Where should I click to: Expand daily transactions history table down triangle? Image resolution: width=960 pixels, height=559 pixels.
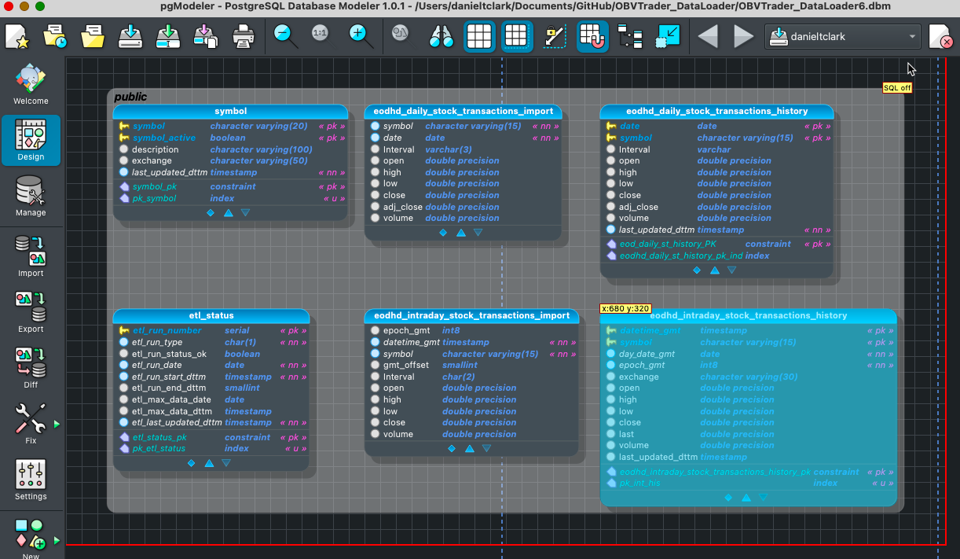pyautogui.click(x=731, y=270)
